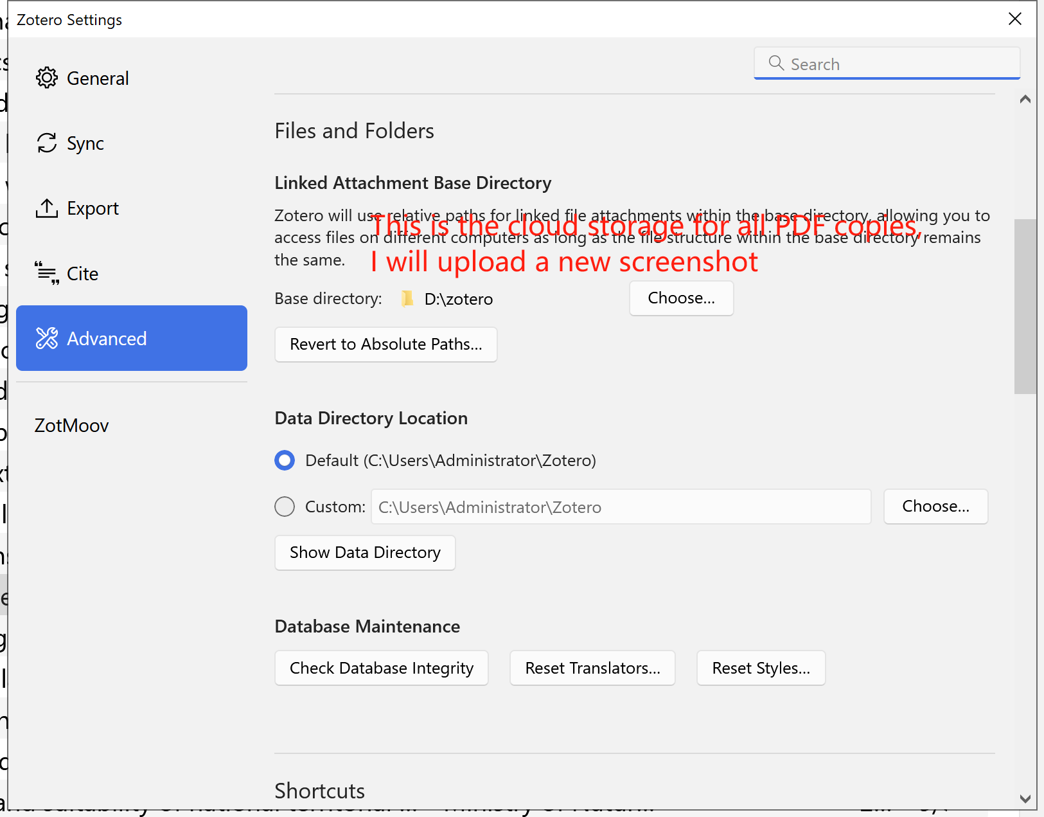Select the Default data directory radio button
This screenshot has height=817, width=1044.
tap(285, 460)
